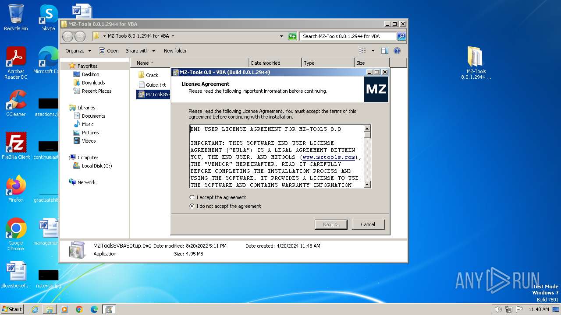Click the refresh icon beside address bar
561x315 pixels.
click(x=292, y=36)
